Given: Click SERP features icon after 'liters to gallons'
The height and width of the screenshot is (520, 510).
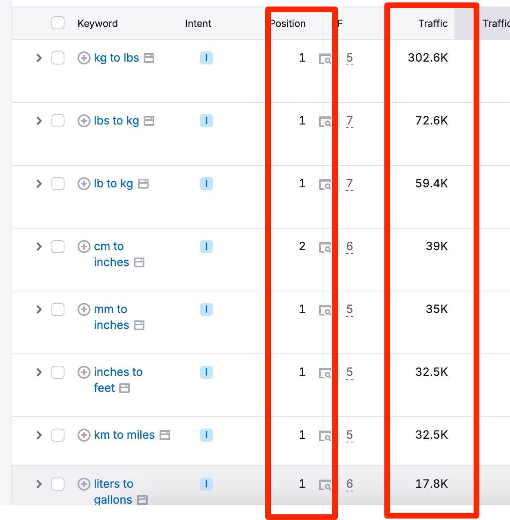Looking at the screenshot, I should (x=142, y=500).
